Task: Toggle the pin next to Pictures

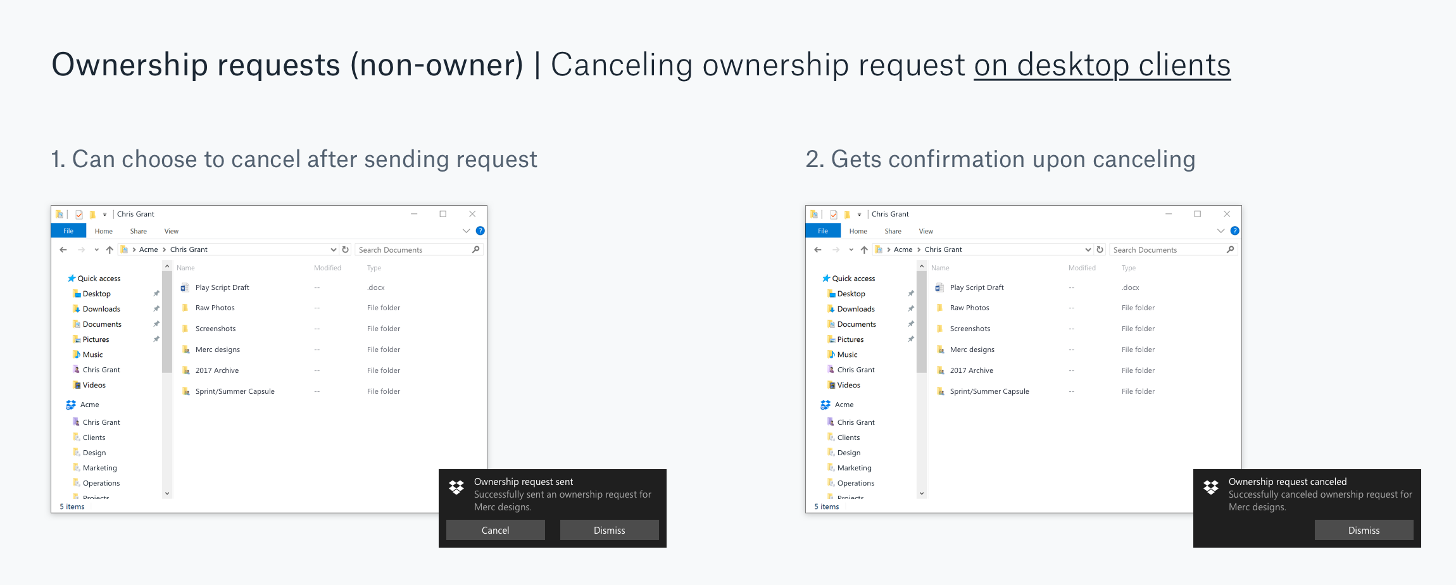Action: (x=156, y=339)
